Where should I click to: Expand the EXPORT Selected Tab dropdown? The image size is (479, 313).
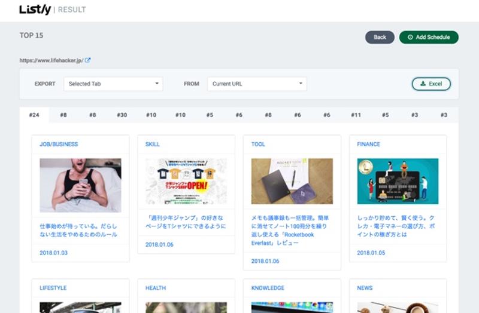coord(113,84)
